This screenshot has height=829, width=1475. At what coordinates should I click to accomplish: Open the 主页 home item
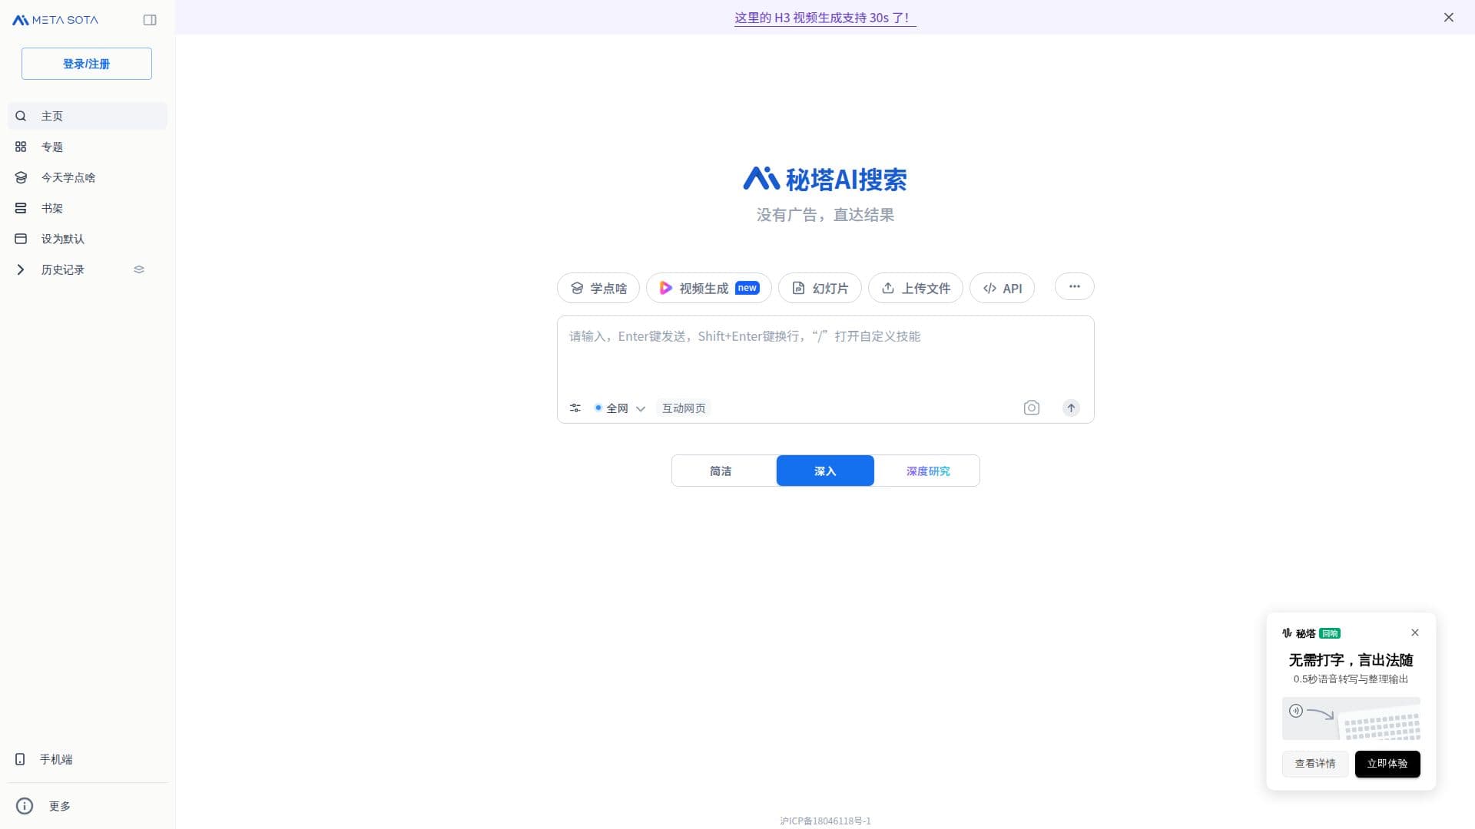pyautogui.click(x=87, y=116)
